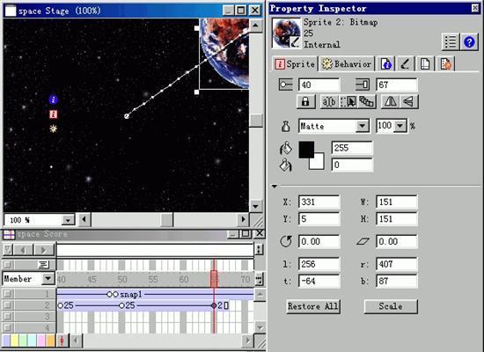Open help with the question mark icon
The height and width of the screenshot is (352, 484).
[x=469, y=41]
